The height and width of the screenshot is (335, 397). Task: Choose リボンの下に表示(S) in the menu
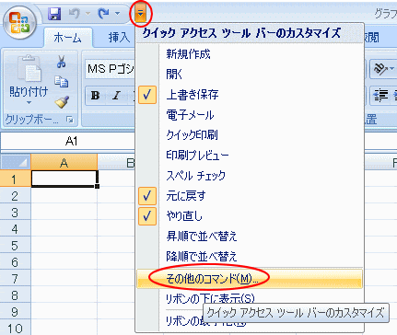pos(250,298)
